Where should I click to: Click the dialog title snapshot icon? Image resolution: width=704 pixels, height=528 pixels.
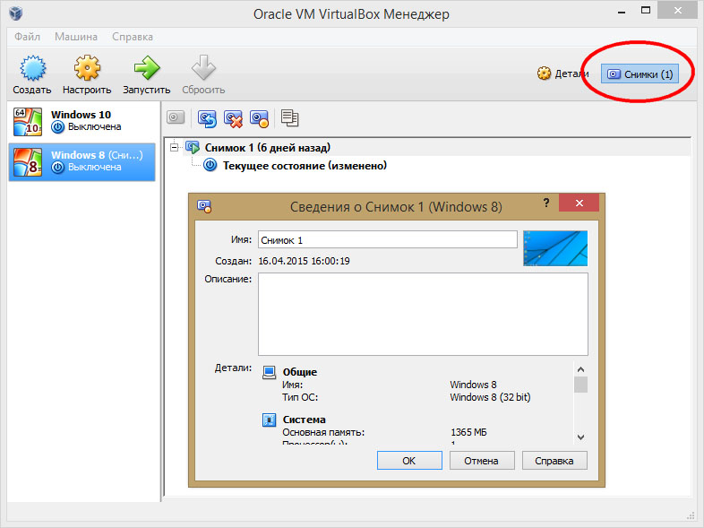[204, 206]
